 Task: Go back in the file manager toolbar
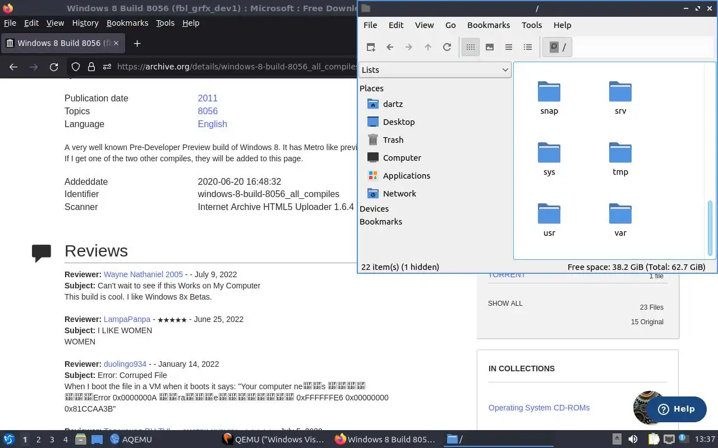click(390, 47)
